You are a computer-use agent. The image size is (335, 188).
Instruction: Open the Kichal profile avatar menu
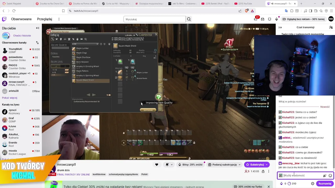point(331,19)
